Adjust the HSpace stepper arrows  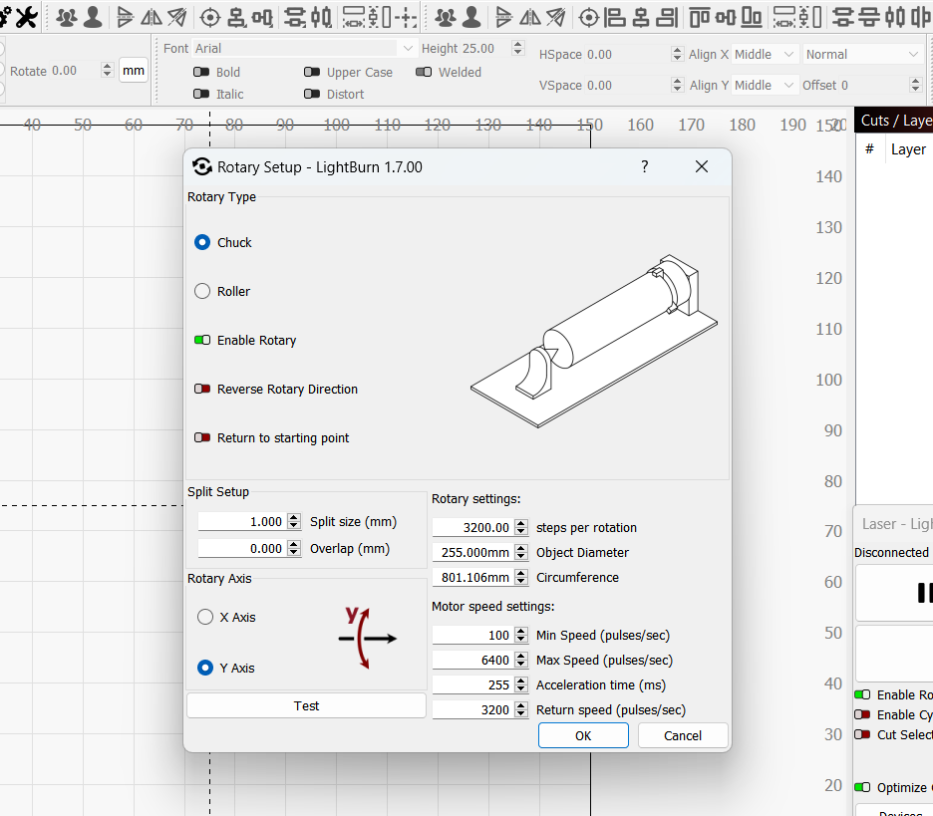(x=677, y=54)
